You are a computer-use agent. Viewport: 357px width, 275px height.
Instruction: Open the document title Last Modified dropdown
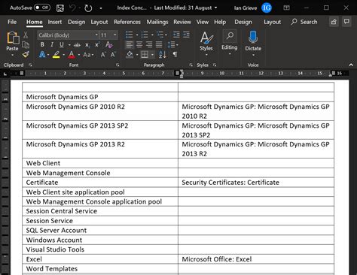(215, 8)
